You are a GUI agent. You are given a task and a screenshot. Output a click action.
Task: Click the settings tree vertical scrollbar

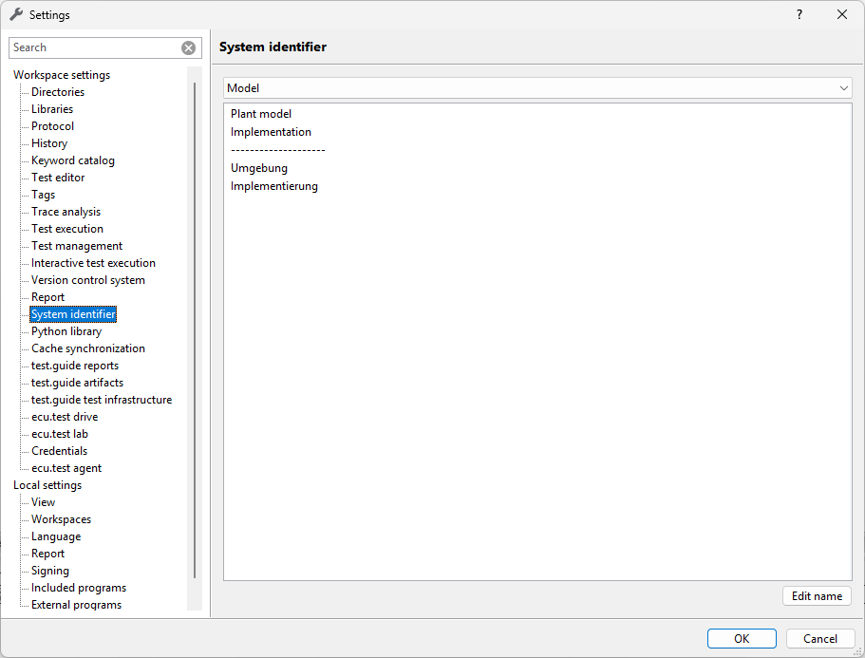[x=195, y=329]
